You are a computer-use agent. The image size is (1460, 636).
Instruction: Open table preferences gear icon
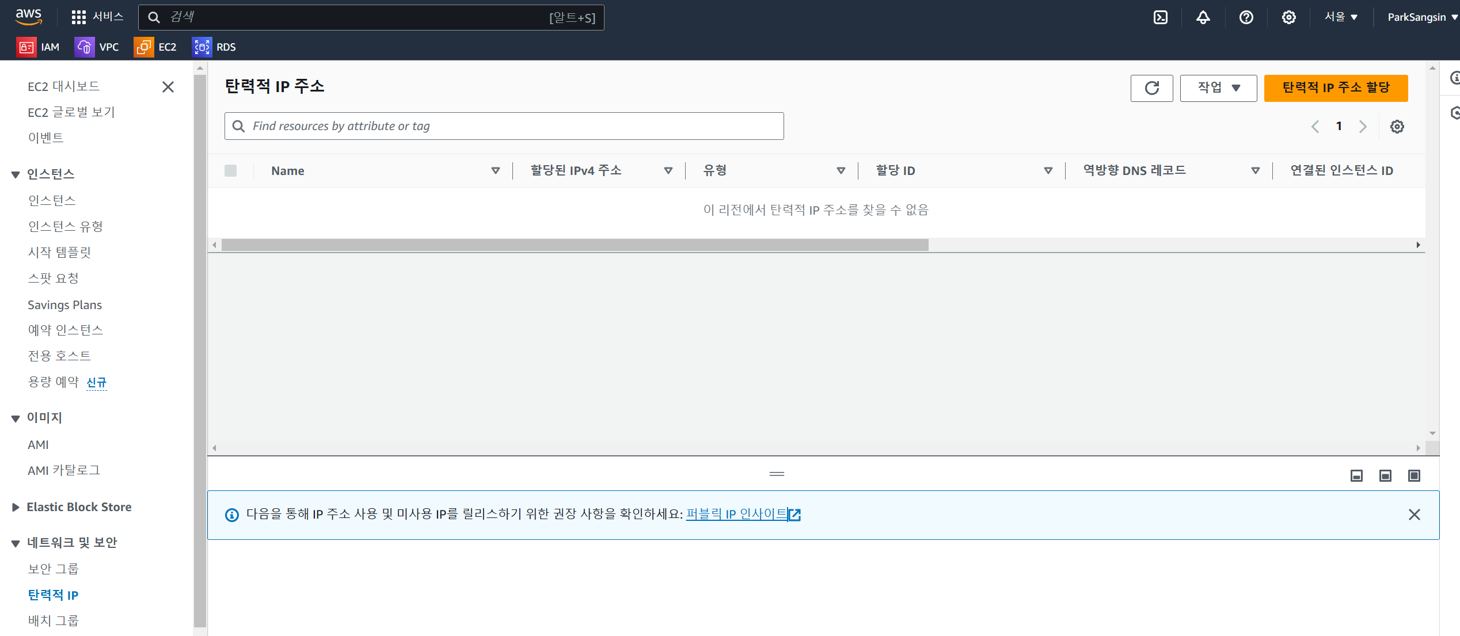click(1397, 127)
